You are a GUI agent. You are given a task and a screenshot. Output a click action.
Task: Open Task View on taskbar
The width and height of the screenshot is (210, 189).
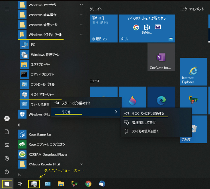[20, 184]
